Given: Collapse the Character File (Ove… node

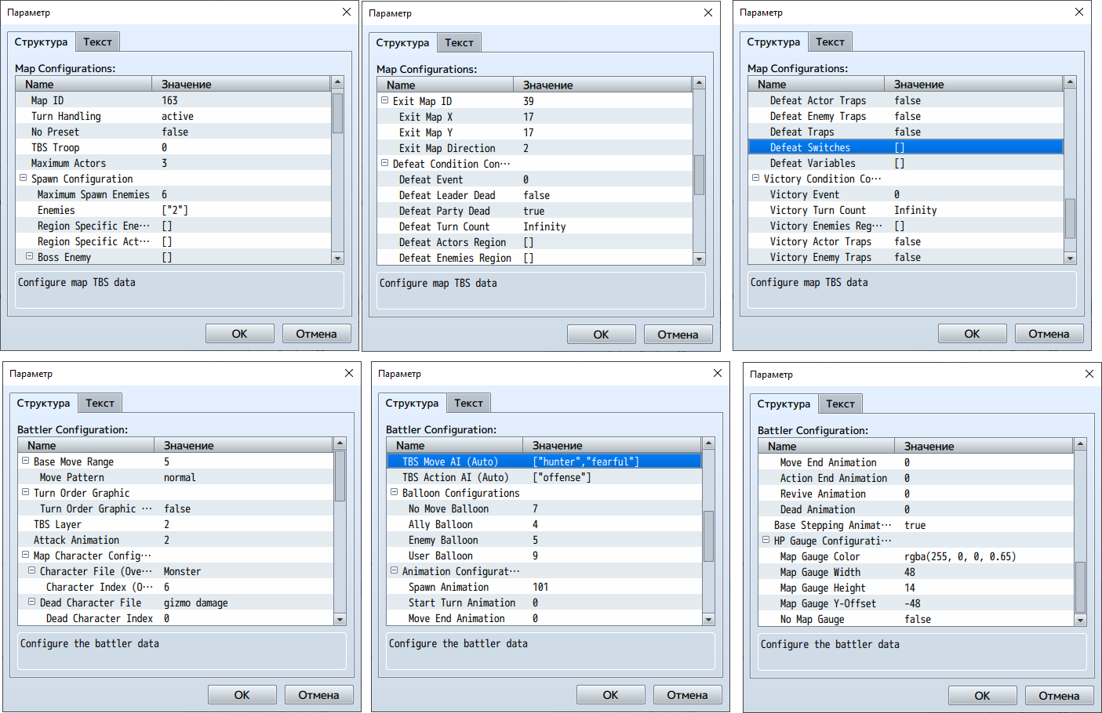Looking at the screenshot, I should pyautogui.click(x=31, y=570).
